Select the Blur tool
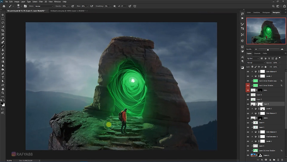The image size is (287, 162). coord(3,65)
